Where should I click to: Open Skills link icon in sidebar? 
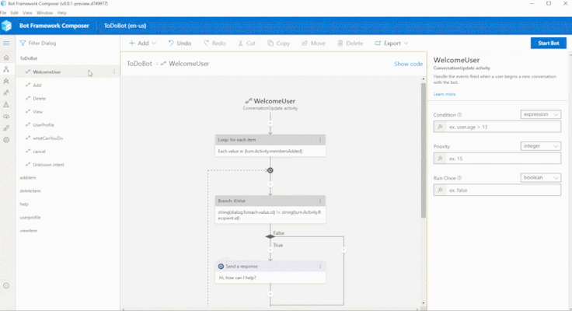pos(6,128)
